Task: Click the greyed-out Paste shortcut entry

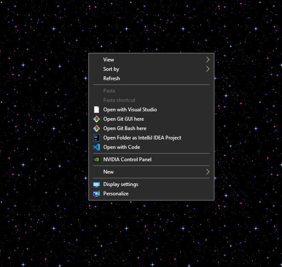Action: point(151,100)
